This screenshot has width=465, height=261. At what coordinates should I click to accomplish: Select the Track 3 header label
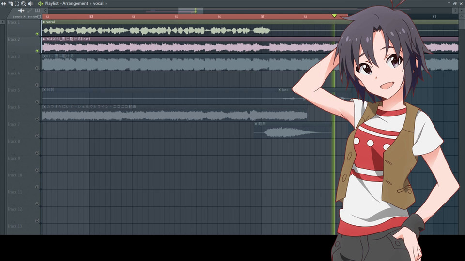(x=14, y=56)
